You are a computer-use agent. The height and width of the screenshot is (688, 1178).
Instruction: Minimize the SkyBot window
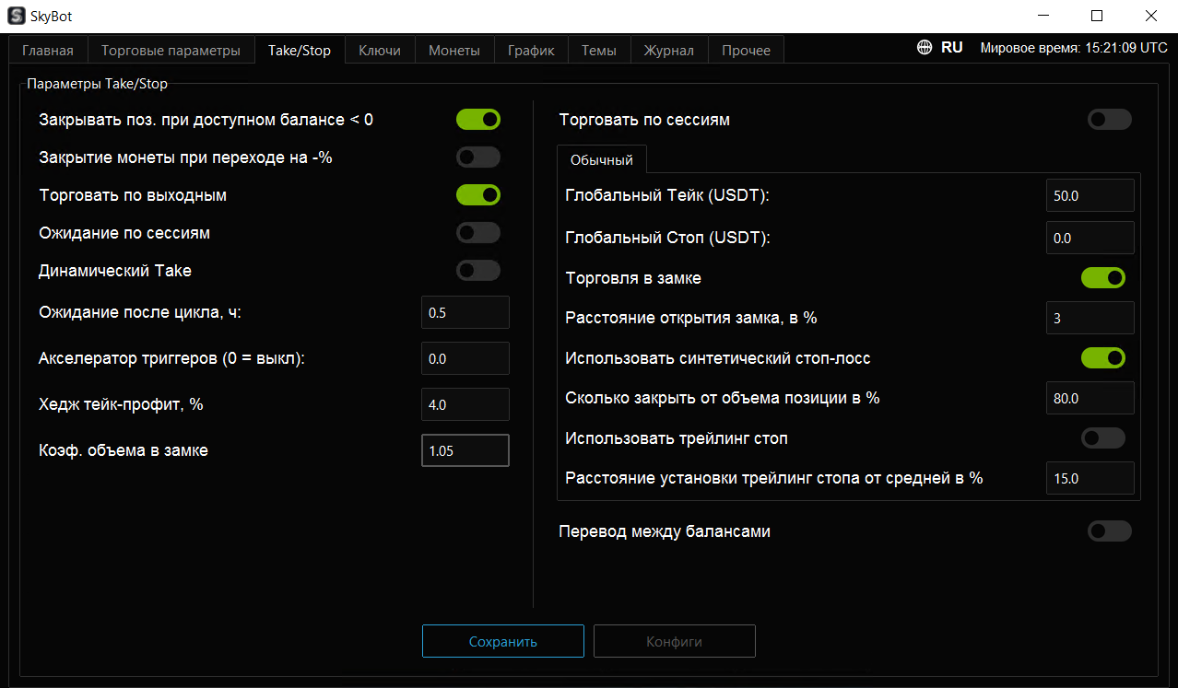point(1043,16)
